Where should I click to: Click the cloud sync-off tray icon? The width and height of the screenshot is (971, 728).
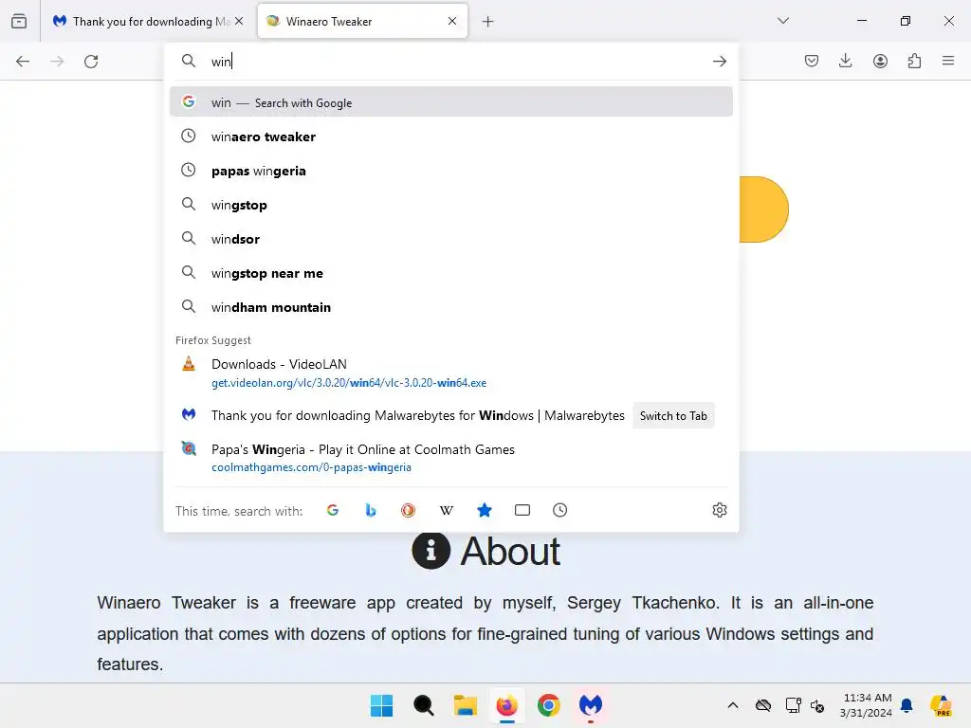tap(763, 705)
